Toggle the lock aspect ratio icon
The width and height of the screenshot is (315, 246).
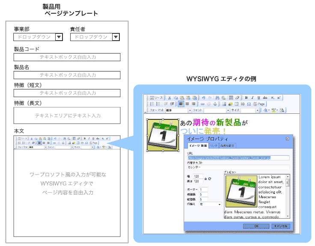[205, 179]
